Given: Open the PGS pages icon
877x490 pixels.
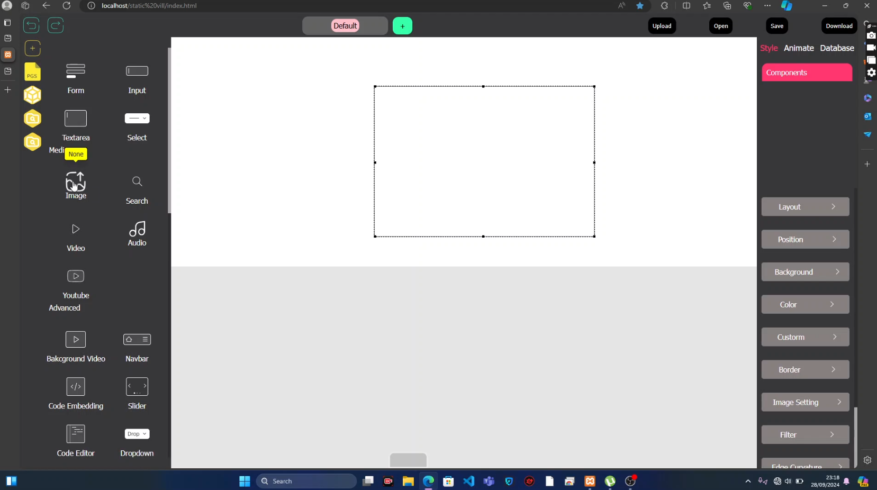Looking at the screenshot, I should pyautogui.click(x=32, y=71).
